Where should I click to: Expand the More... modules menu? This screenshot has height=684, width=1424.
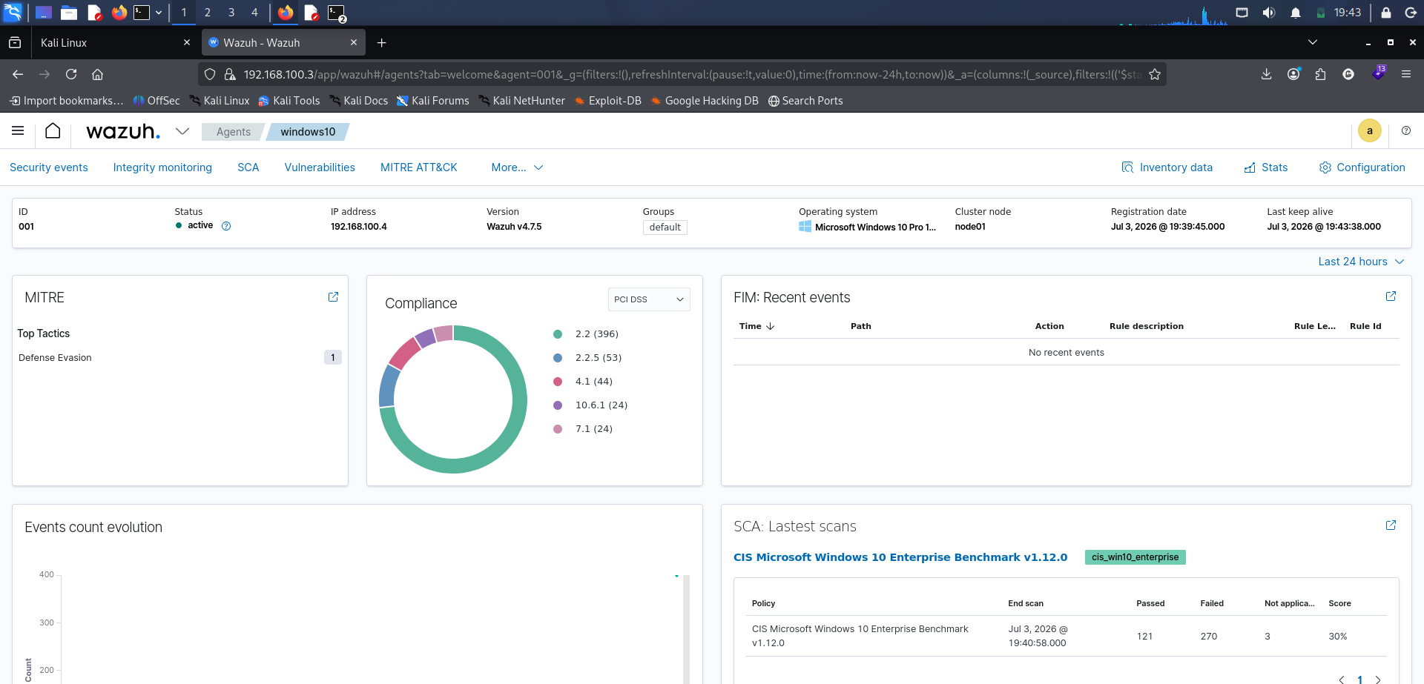click(x=517, y=167)
